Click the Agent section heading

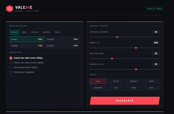93,75
